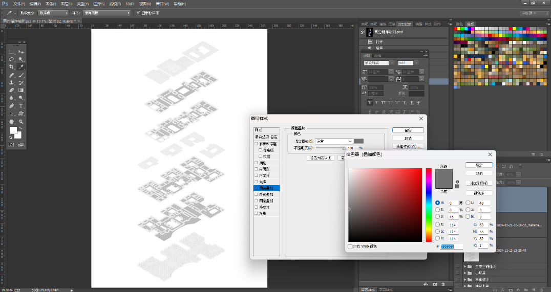Select the Type tool
The height and width of the screenshot is (292, 551).
(21, 106)
